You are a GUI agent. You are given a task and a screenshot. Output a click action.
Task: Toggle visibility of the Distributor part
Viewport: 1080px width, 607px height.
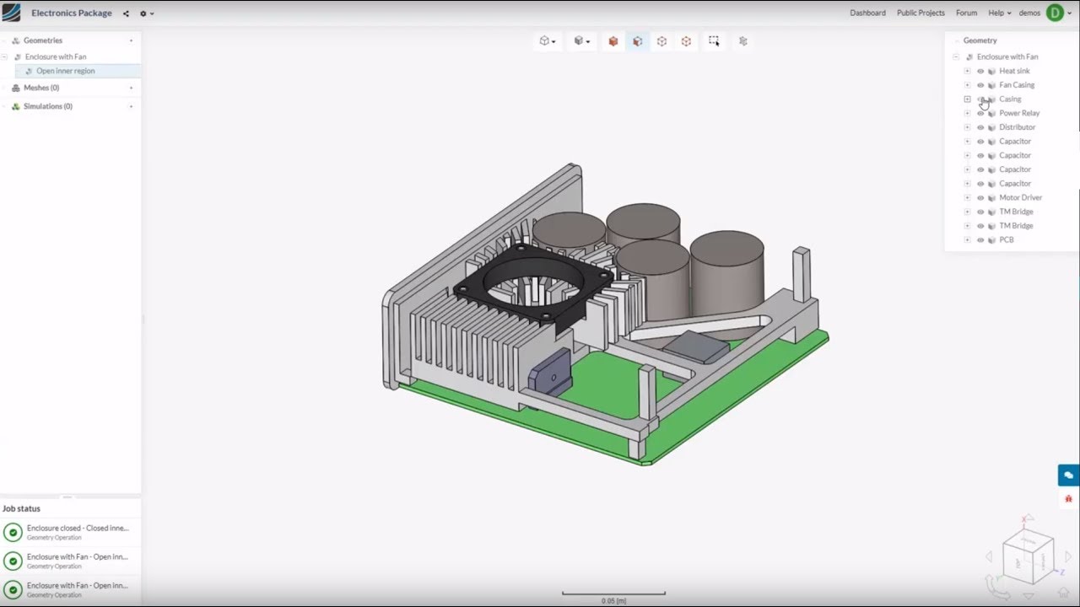[x=980, y=127]
